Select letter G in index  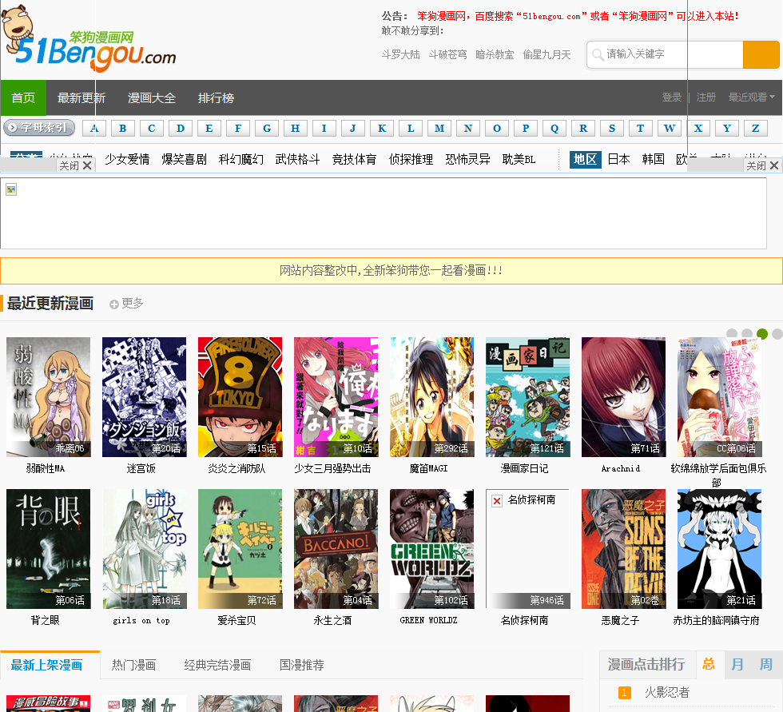[x=267, y=129]
